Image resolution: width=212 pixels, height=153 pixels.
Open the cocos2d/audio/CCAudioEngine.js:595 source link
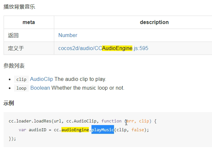(x=103, y=48)
